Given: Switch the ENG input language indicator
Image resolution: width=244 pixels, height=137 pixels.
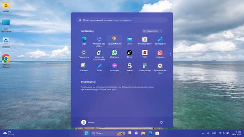Looking at the screenshot, I should point(214,133).
